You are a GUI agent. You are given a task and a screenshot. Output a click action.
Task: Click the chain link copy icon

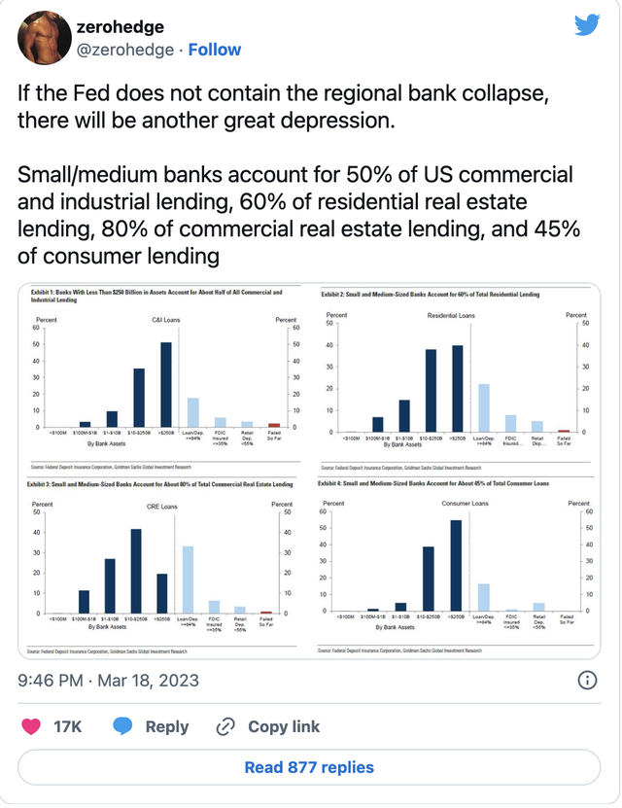pos(225,726)
